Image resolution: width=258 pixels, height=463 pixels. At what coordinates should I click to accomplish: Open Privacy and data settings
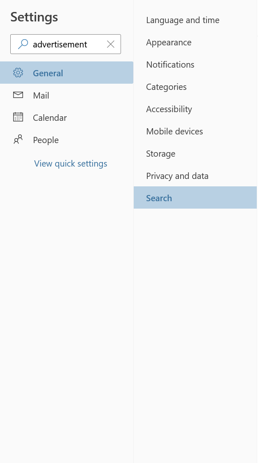pos(177,176)
